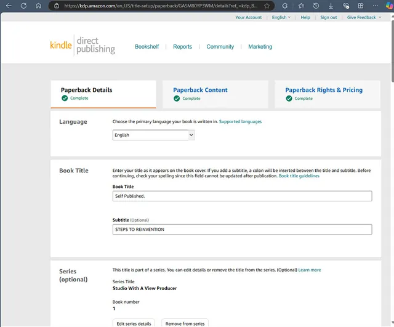Click Complete checkmark under Paperback Details

[x=65, y=98]
